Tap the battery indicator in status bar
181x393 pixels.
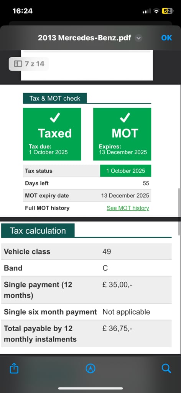click(168, 11)
